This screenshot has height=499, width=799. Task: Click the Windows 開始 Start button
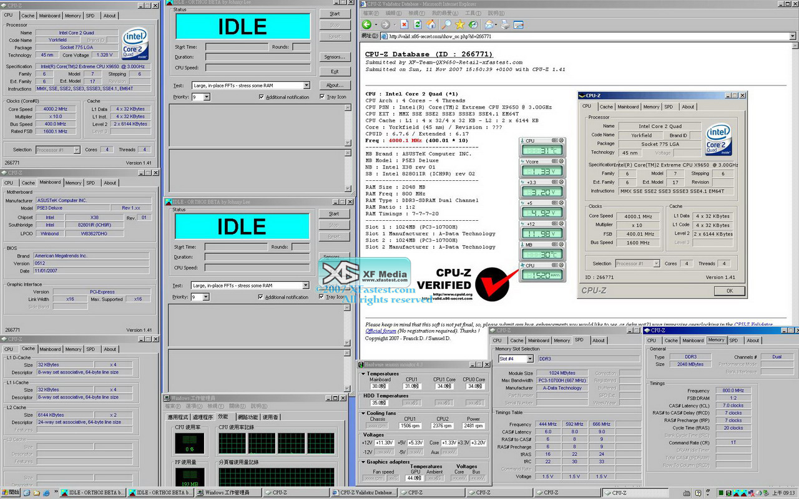[11, 493]
